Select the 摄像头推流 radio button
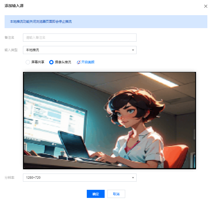 tap(51, 62)
